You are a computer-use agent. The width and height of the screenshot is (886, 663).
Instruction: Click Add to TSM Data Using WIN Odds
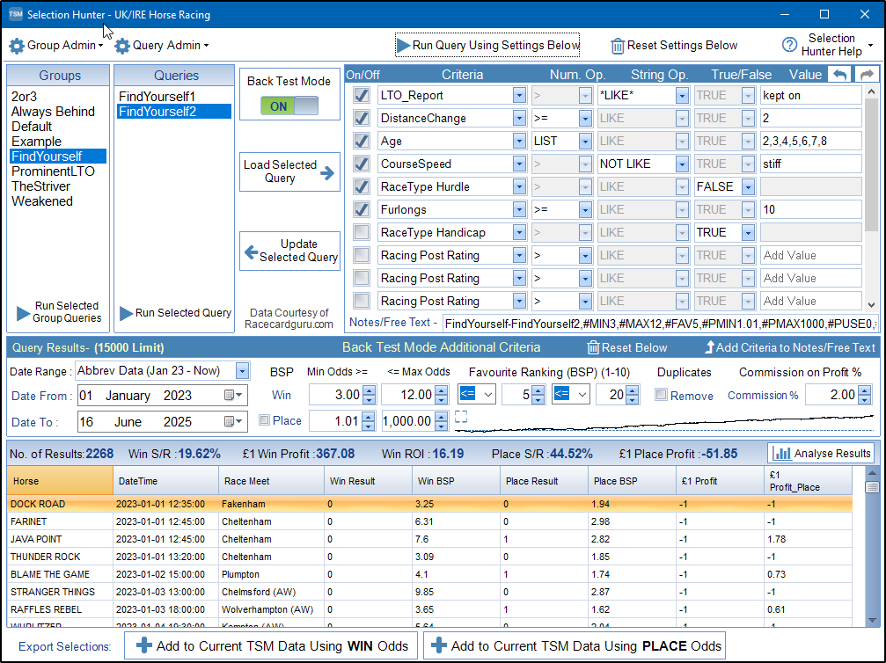tap(271, 645)
